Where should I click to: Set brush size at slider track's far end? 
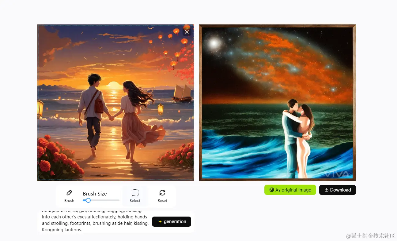119,200
